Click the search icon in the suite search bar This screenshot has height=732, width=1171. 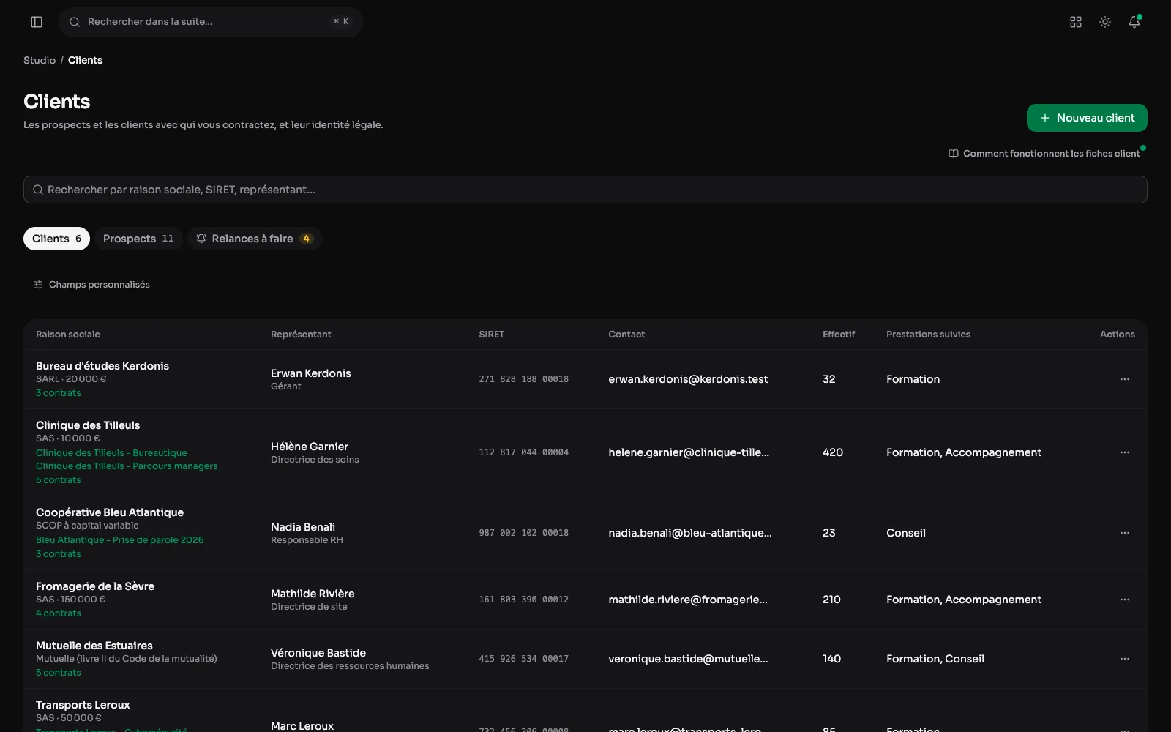pos(75,22)
